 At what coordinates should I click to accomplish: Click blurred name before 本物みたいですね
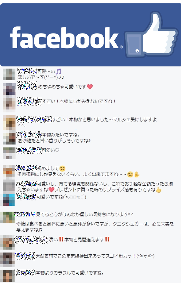pos(29,135)
